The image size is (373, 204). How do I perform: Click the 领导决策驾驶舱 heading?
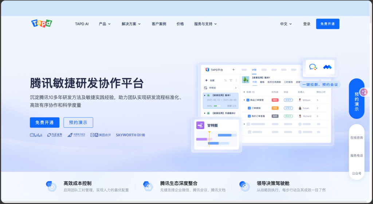coord(273,183)
